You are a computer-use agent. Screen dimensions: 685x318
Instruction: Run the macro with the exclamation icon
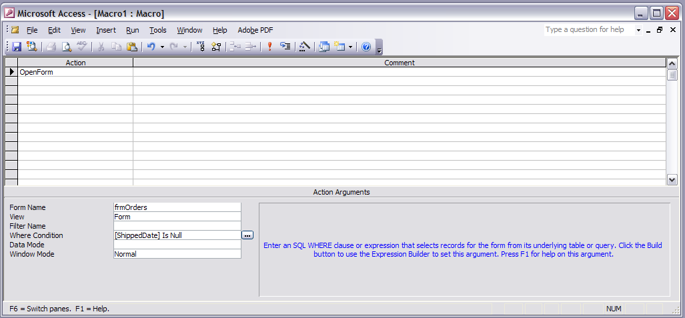coord(269,47)
